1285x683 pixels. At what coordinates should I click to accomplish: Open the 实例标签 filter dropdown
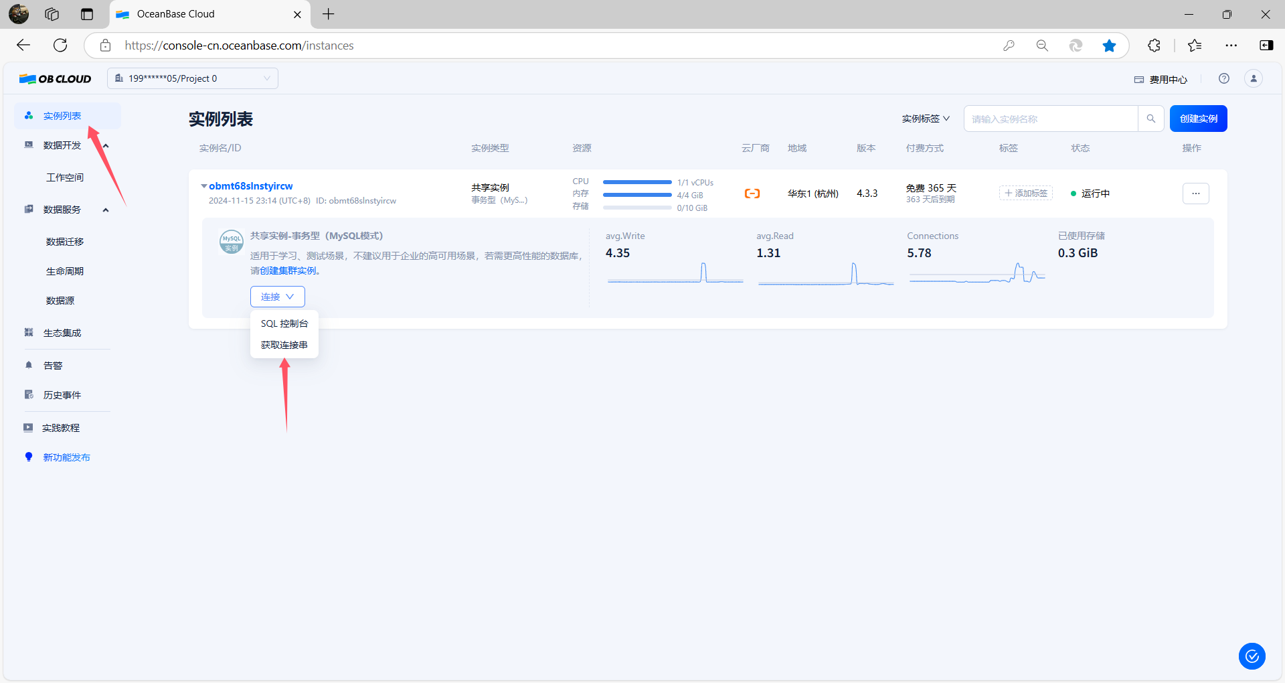tap(926, 119)
